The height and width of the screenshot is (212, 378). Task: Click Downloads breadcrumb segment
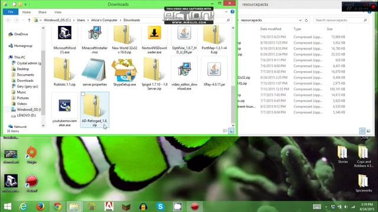pyautogui.click(x=132, y=20)
